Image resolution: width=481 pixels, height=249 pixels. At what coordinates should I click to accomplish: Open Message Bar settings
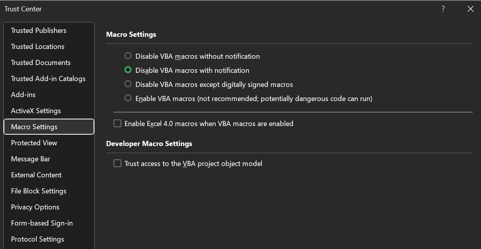(31, 159)
